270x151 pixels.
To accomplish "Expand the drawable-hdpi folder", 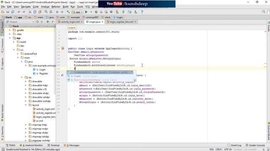I will pos(26,85).
